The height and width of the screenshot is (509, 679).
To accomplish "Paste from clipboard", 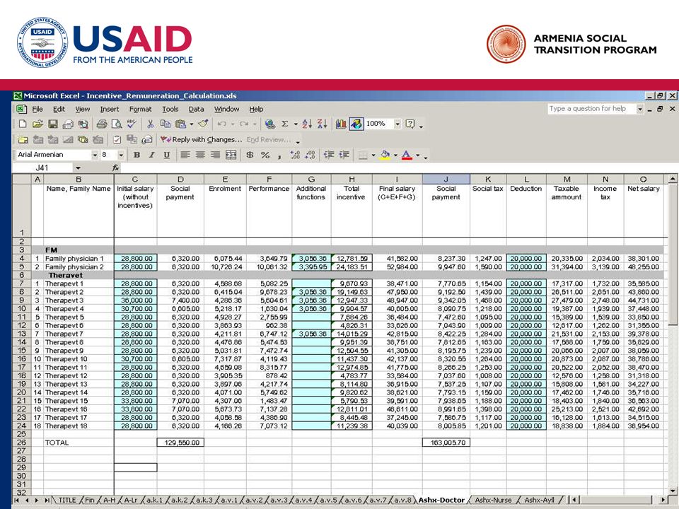I will [180, 124].
